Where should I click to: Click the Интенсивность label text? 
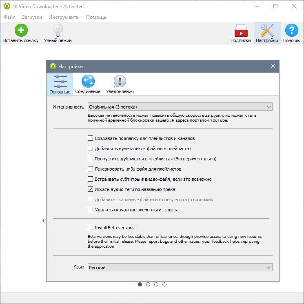click(x=69, y=107)
